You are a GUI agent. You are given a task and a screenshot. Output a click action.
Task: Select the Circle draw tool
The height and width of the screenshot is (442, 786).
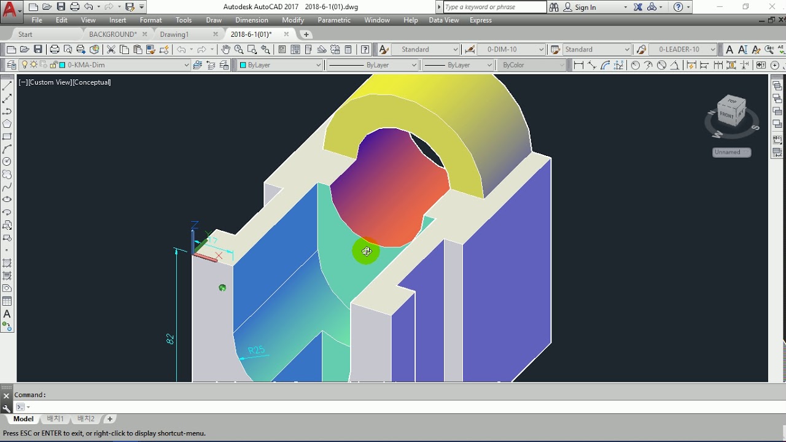coord(7,161)
